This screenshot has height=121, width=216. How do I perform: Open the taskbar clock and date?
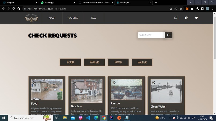point(202,118)
